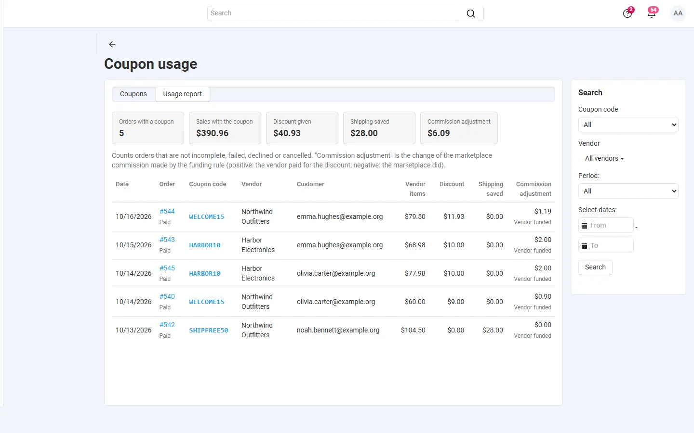Click the search magnifier icon
Screen dimensions: 694x433
(x=471, y=13)
